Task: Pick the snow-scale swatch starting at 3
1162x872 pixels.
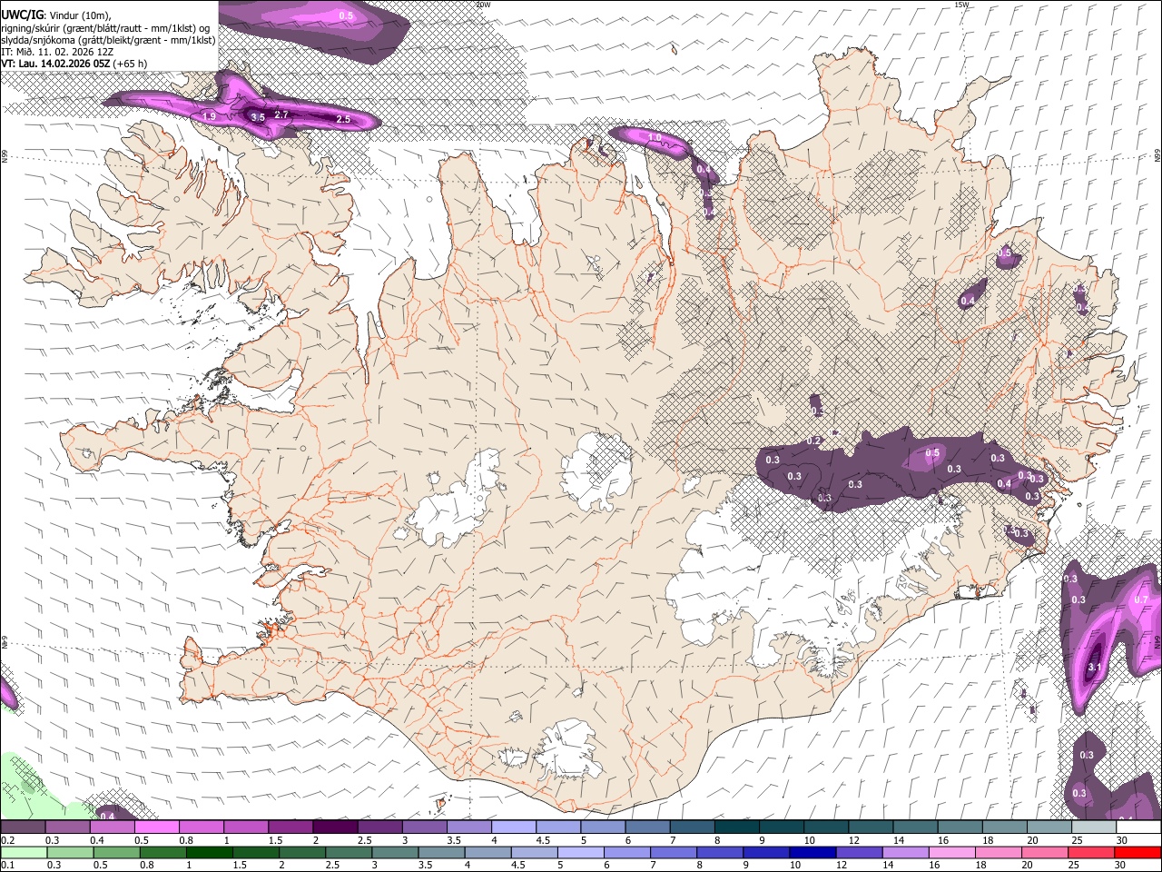Action: point(425,827)
